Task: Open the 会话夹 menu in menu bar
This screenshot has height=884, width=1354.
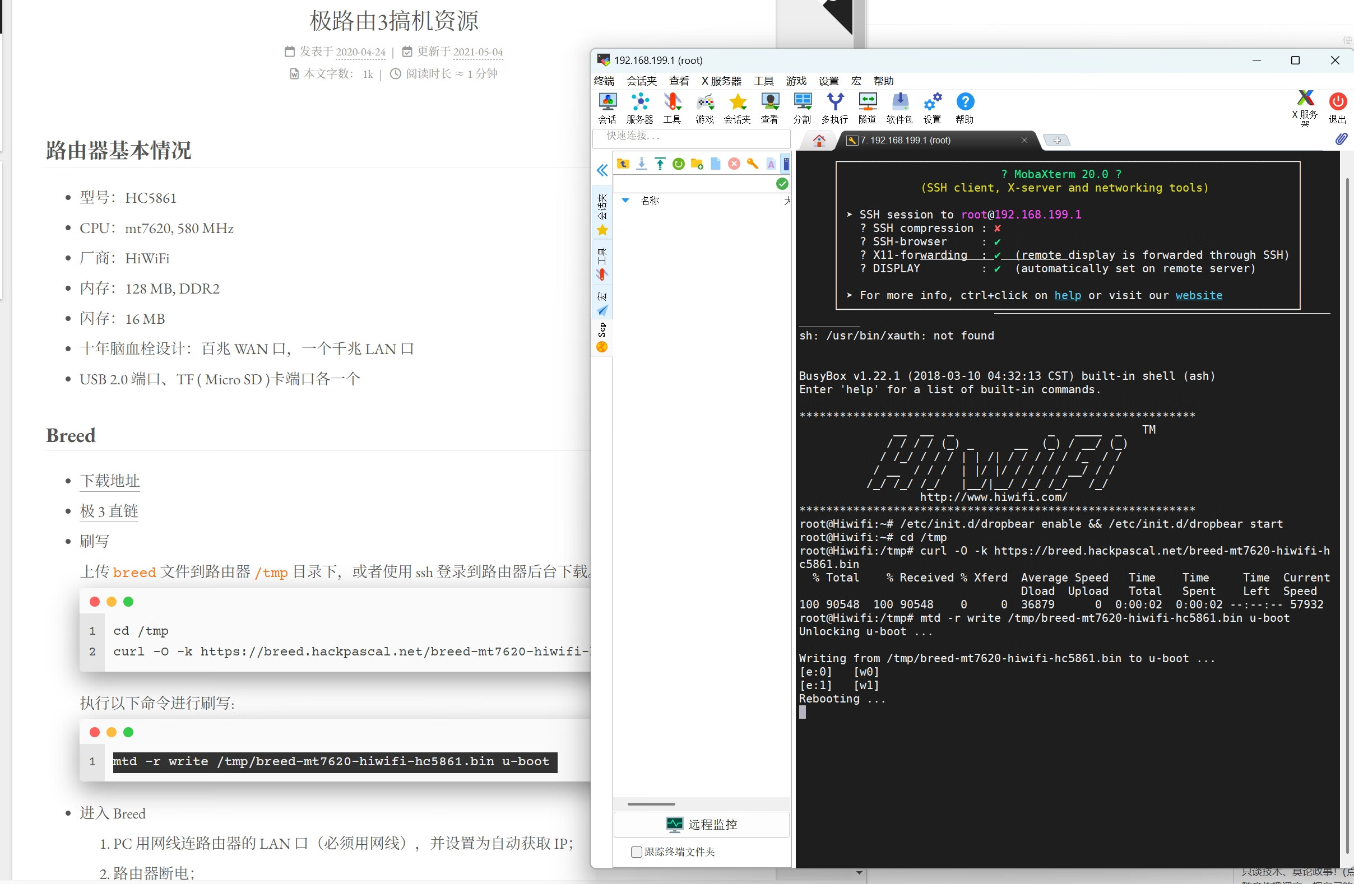Action: click(642, 81)
